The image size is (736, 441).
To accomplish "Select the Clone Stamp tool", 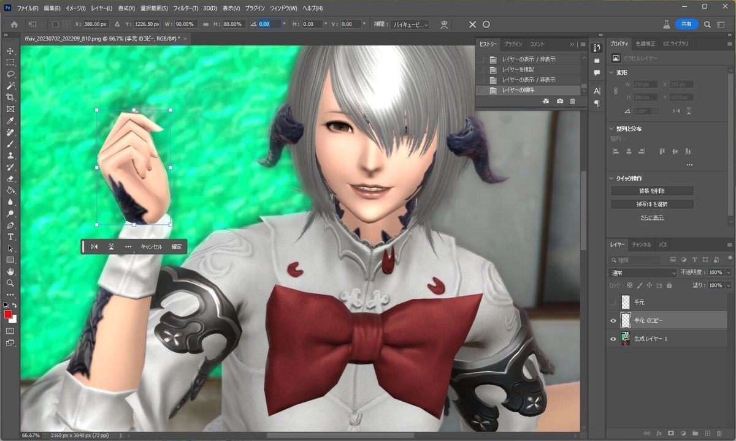I will [x=10, y=156].
